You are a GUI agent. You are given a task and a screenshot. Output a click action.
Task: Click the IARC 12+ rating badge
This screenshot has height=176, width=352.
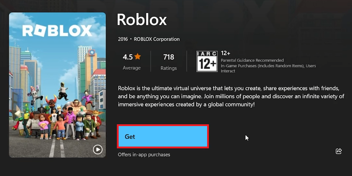pos(207,61)
